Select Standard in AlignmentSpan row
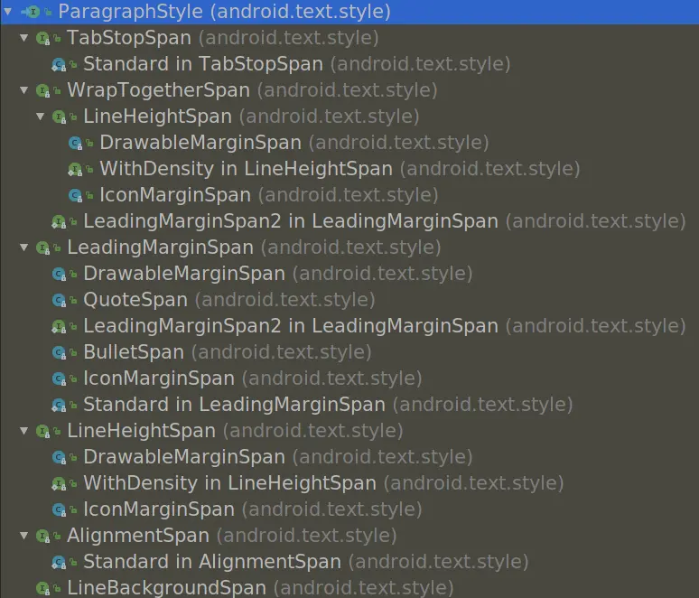Screen dimensions: 699x598 tap(349, 562)
